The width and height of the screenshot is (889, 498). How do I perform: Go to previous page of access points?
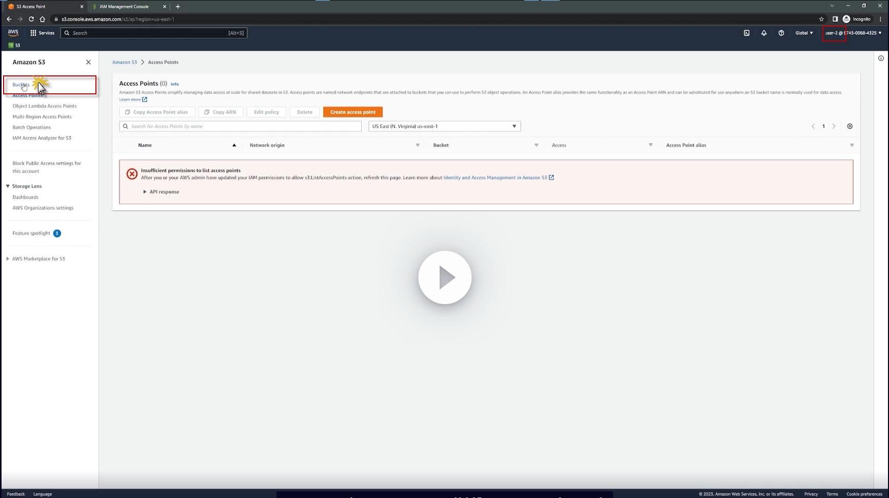(813, 126)
